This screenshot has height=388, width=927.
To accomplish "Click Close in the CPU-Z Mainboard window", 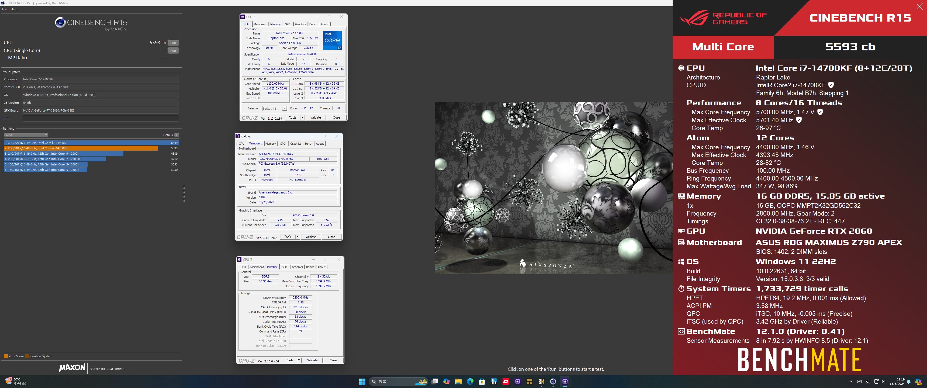I will [x=331, y=237].
